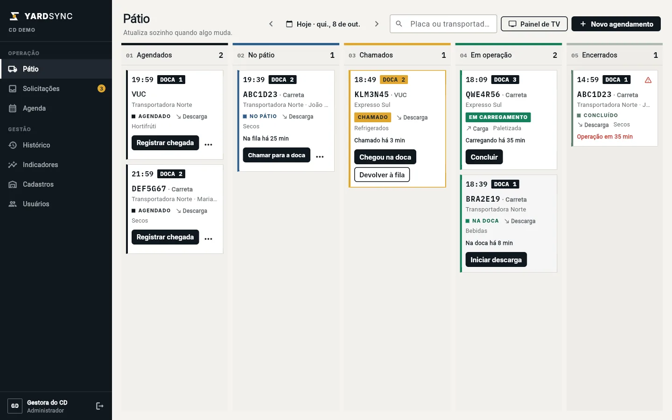Click the GD user avatar
The width and height of the screenshot is (672, 420).
(15, 406)
